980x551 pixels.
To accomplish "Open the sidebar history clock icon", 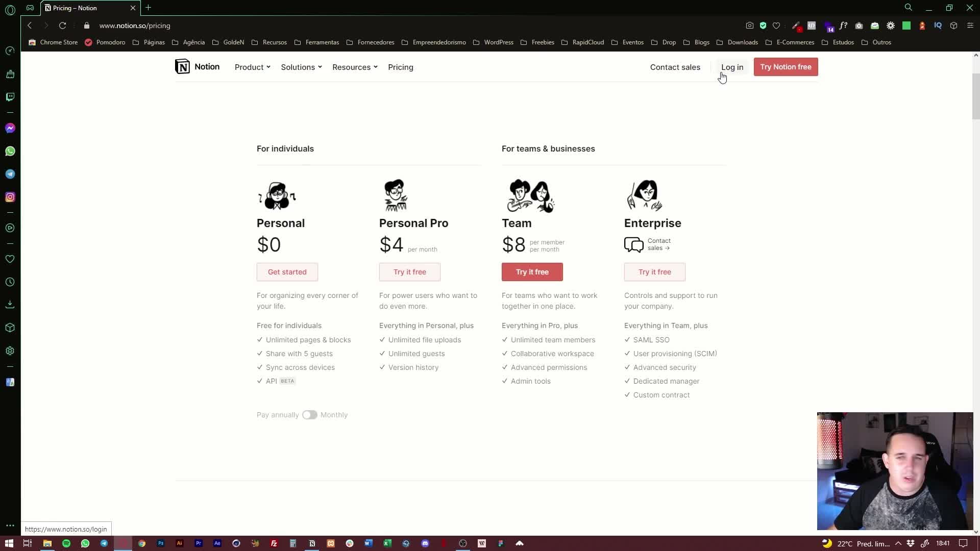I will [10, 282].
